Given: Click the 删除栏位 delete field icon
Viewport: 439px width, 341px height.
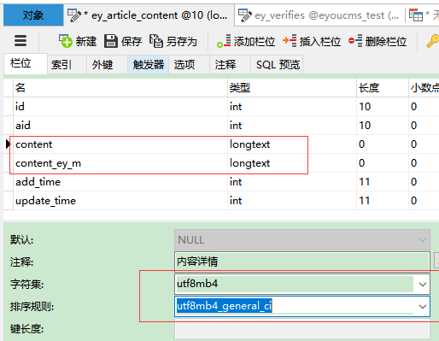Looking at the screenshot, I should [x=355, y=41].
